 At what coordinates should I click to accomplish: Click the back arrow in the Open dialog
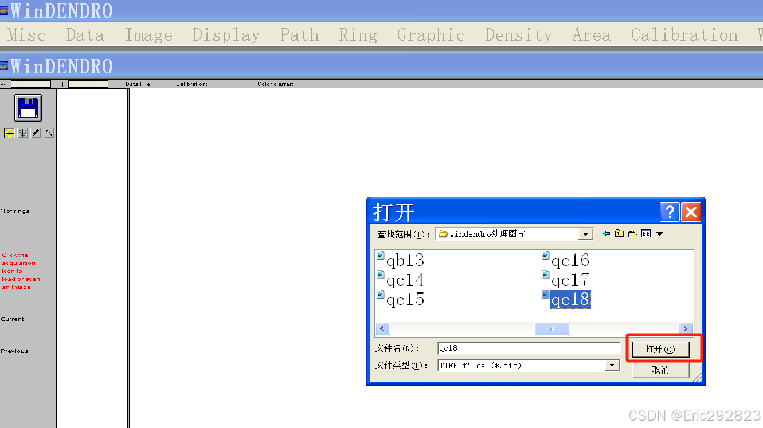pyautogui.click(x=605, y=233)
